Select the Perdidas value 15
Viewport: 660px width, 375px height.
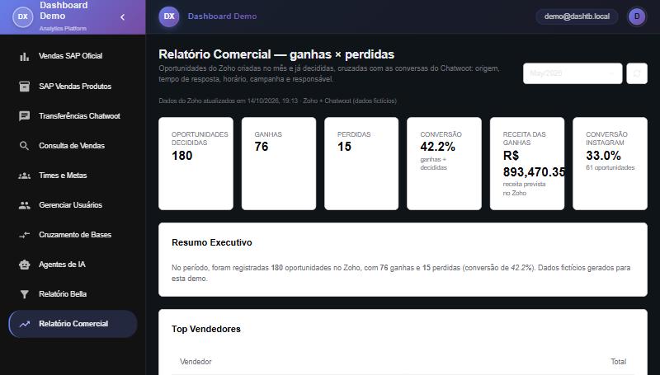pos(344,147)
